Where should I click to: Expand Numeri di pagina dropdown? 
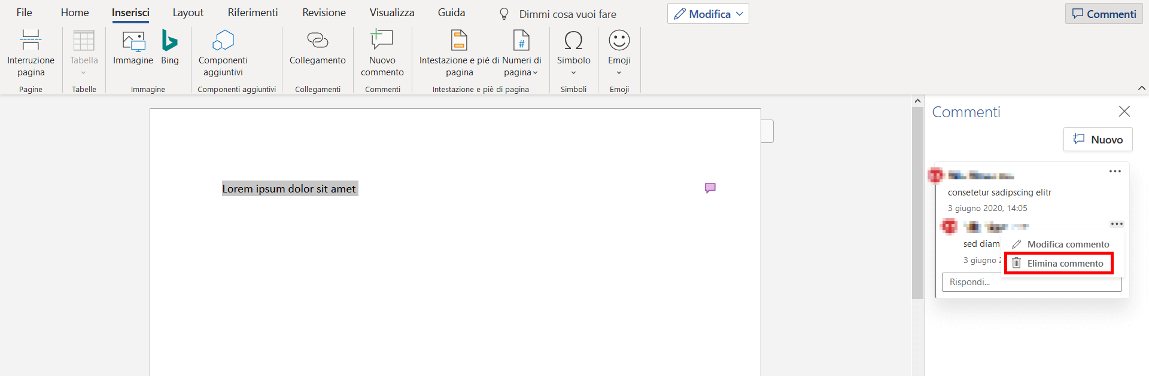point(521,53)
